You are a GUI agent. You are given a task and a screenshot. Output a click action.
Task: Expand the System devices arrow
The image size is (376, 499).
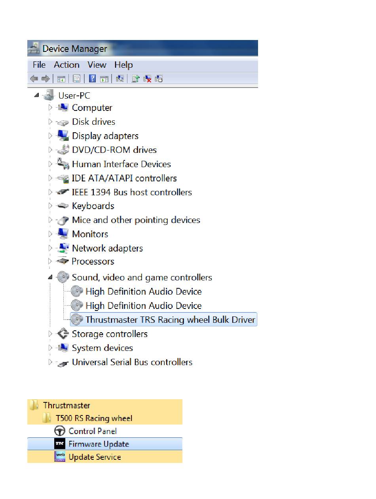pyautogui.click(x=50, y=348)
